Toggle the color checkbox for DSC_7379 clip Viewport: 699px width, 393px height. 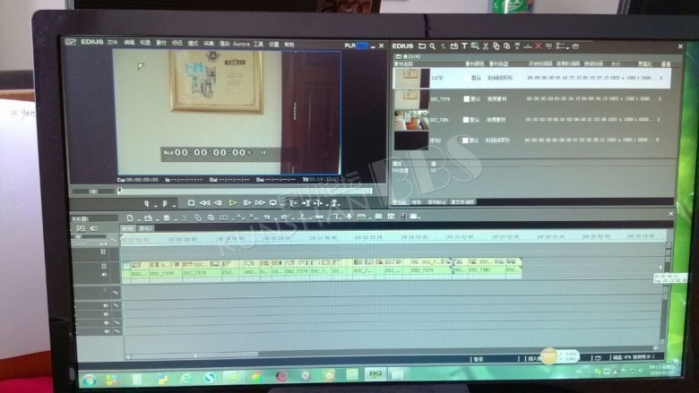pos(465,98)
